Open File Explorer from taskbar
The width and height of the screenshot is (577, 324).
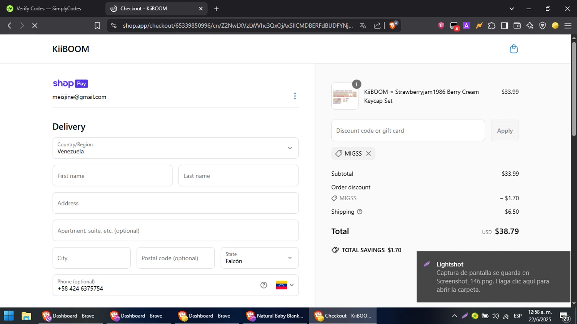26,316
